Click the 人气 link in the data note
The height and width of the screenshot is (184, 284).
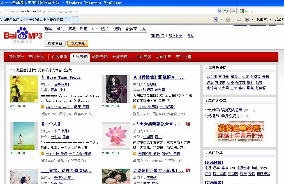(55, 70)
